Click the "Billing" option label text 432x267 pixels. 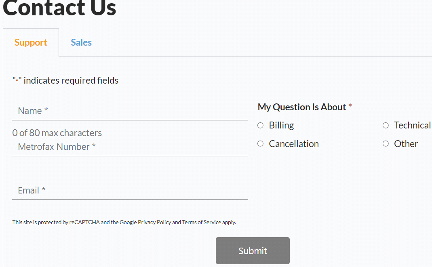[x=281, y=126]
